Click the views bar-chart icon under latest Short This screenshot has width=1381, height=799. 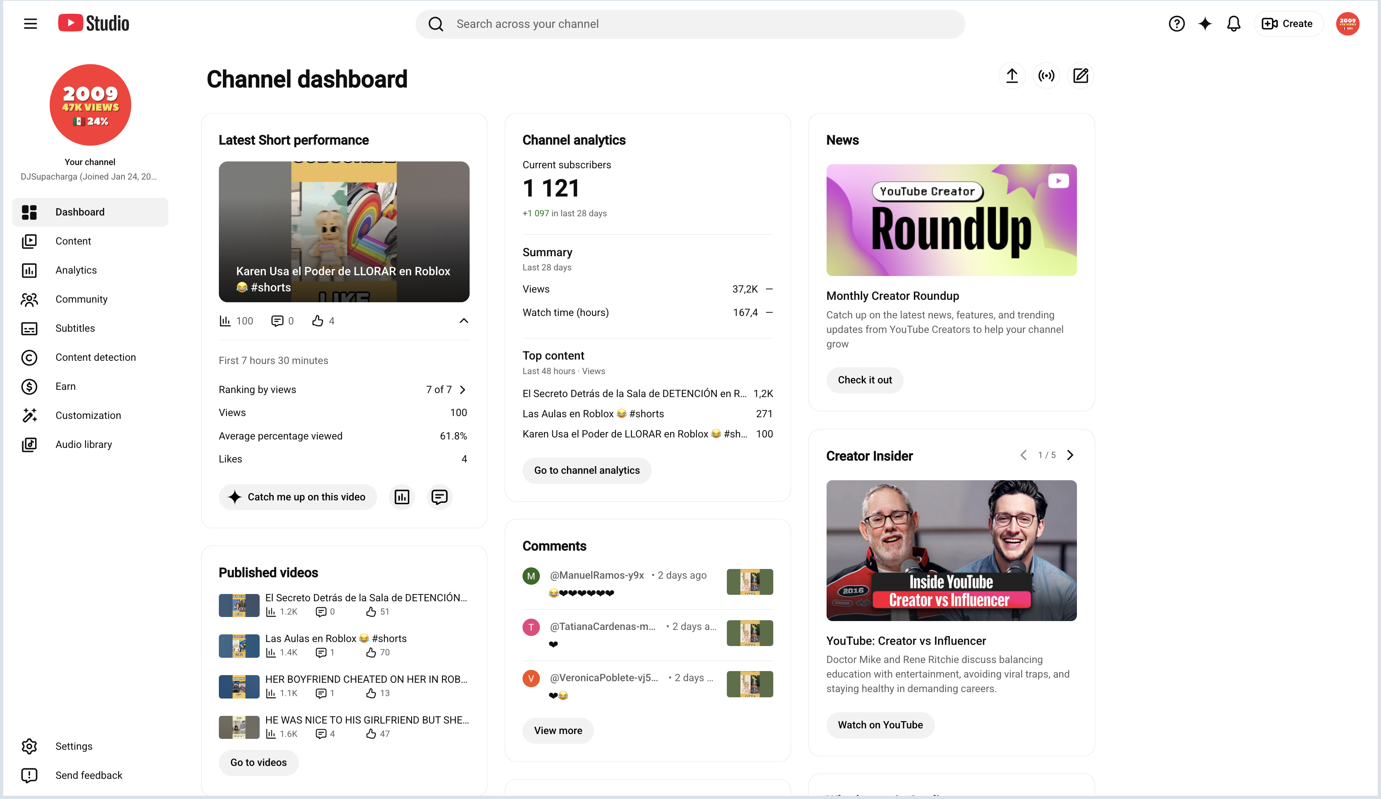225,321
